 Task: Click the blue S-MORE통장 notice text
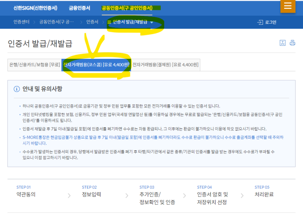153,140
